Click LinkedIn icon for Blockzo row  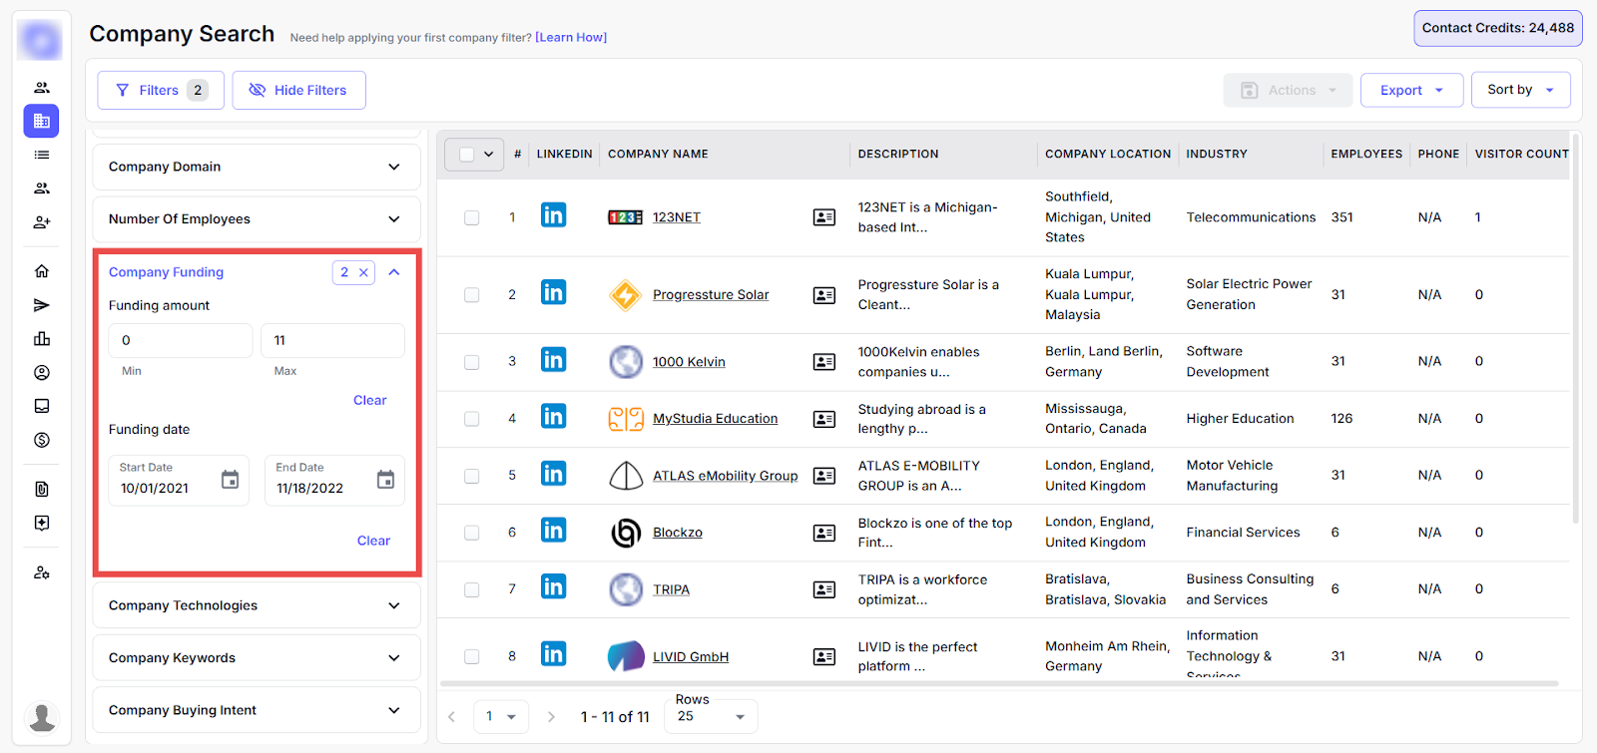(x=553, y=531)
